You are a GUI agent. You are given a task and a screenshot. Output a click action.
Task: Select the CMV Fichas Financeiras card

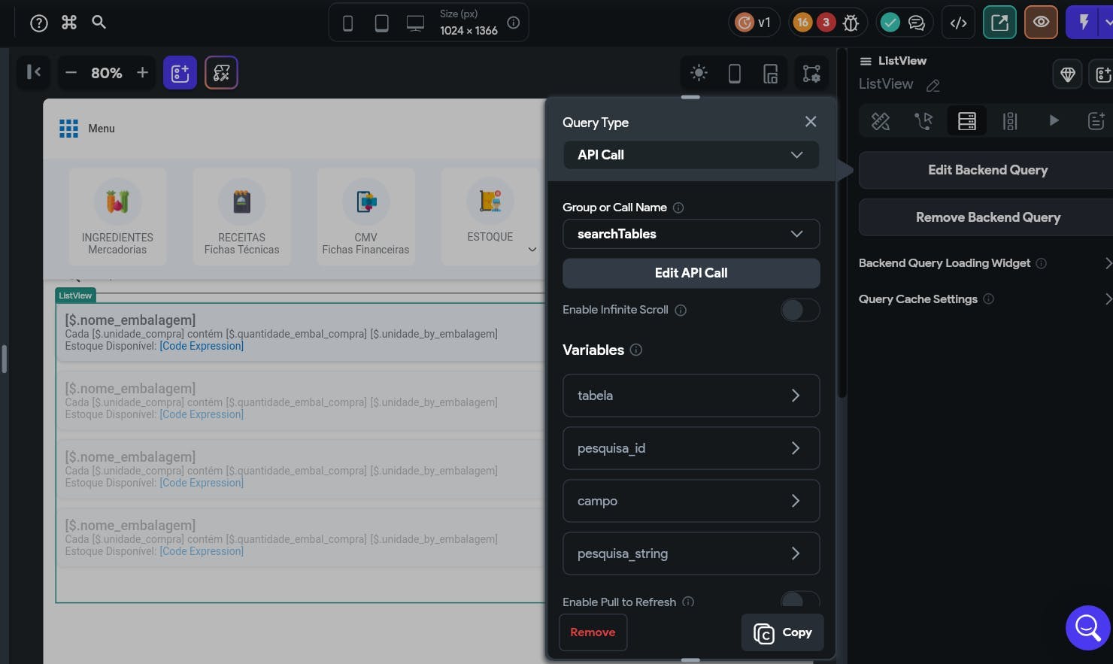(365, 217)
